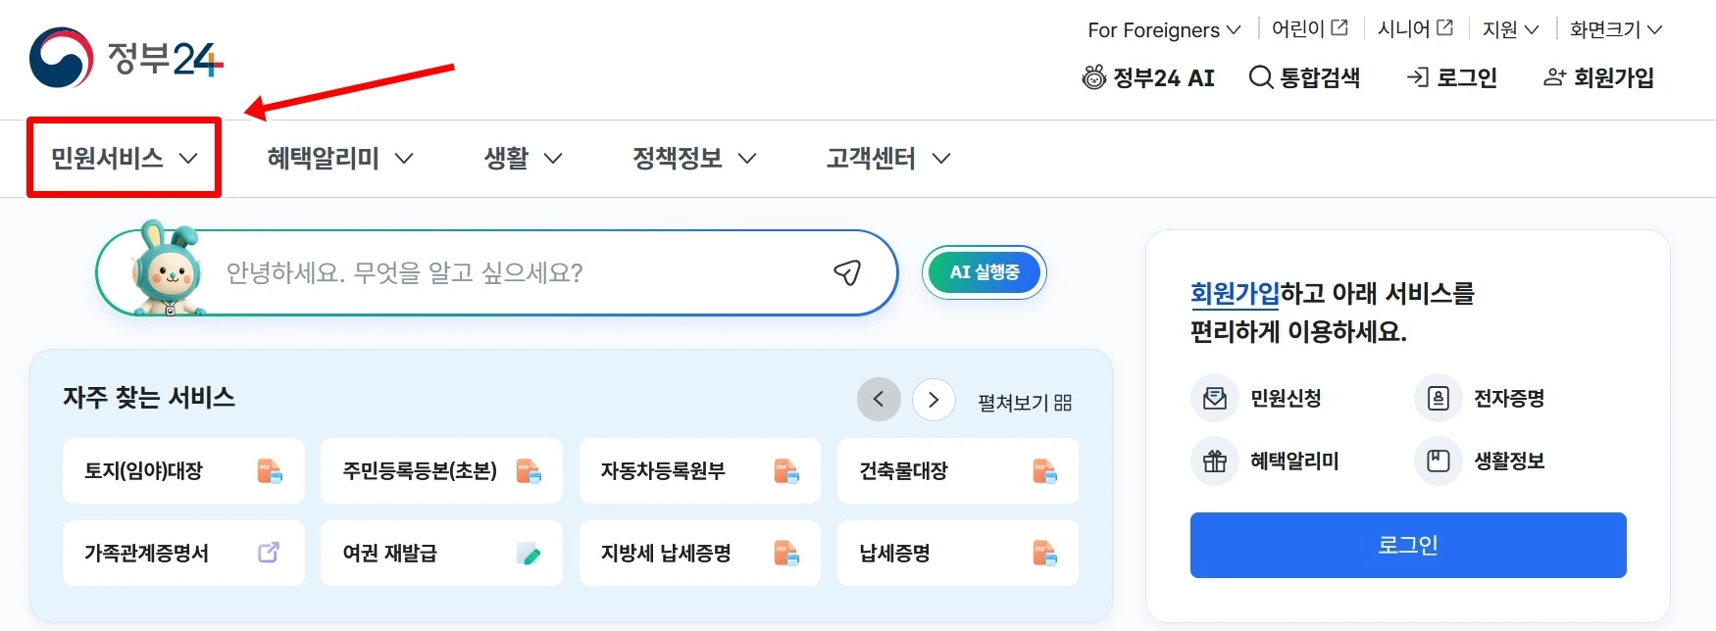Click the blue 로그인 button
The height and width of the screenshot is (631, 1716).
(1407, 545)
